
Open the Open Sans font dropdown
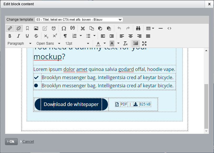(x=48, y=44)
